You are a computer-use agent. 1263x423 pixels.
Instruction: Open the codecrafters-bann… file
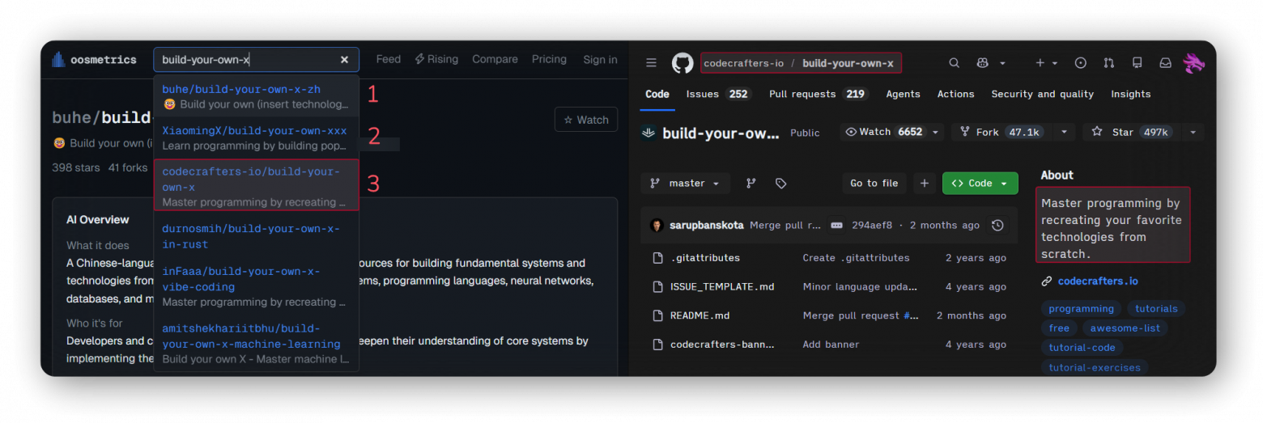(722, 345)
